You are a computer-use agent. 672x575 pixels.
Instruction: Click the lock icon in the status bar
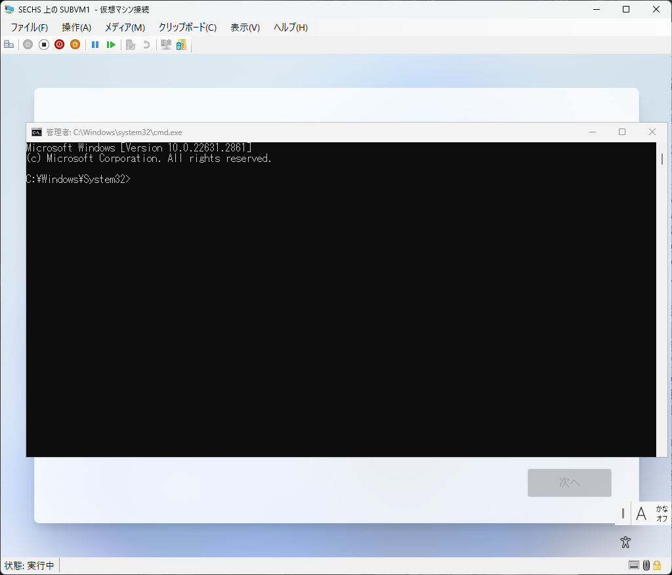click(657, 566)
